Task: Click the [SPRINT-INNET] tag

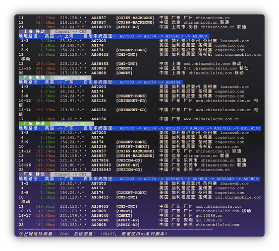Action: point(133,146)
